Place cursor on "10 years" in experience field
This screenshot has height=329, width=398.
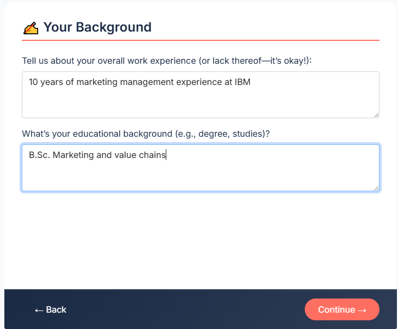tap(46, 82)
